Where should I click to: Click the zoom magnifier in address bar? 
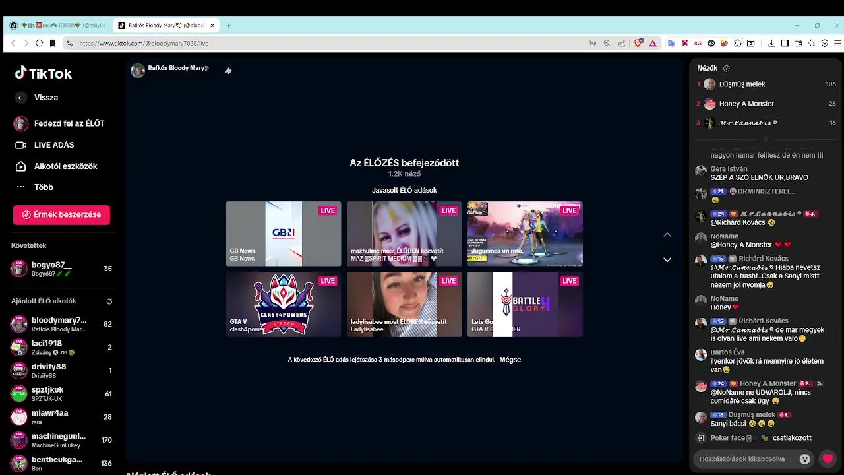607,43
